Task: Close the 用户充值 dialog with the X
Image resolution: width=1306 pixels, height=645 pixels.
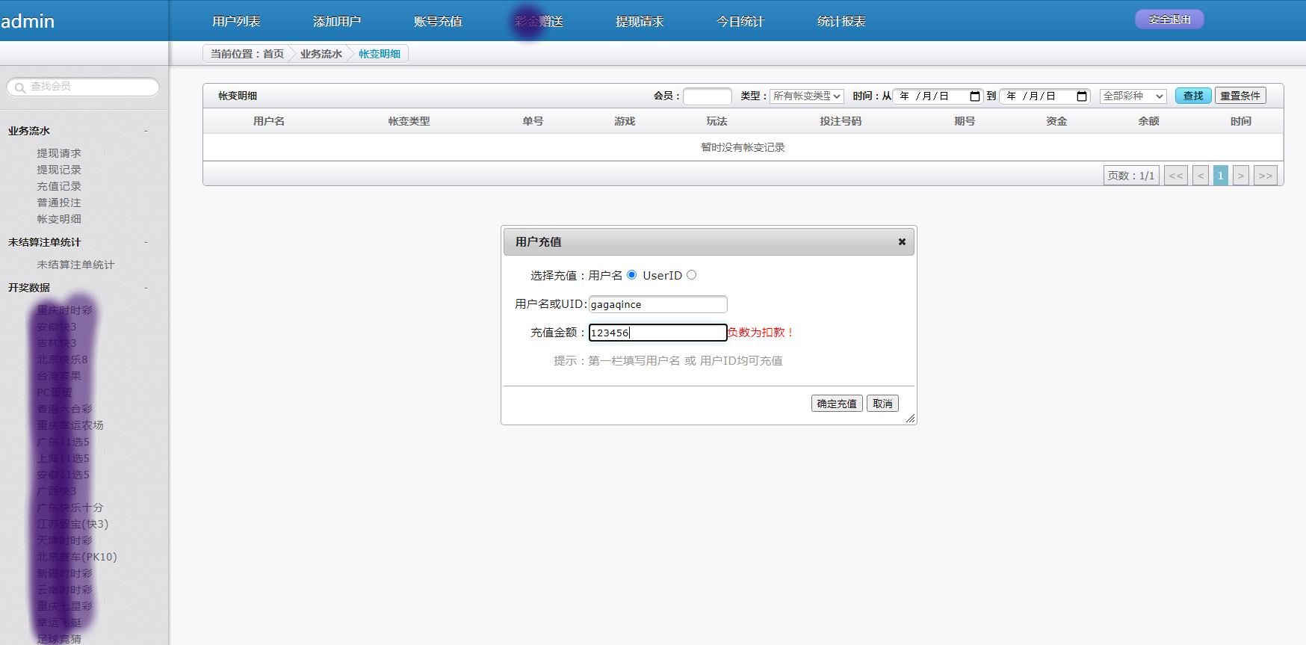Action: click(902, 241)
